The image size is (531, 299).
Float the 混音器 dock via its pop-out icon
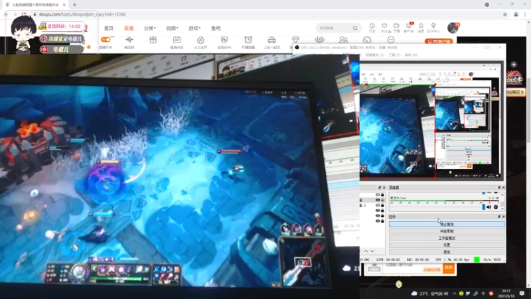(x=499, y=187)
